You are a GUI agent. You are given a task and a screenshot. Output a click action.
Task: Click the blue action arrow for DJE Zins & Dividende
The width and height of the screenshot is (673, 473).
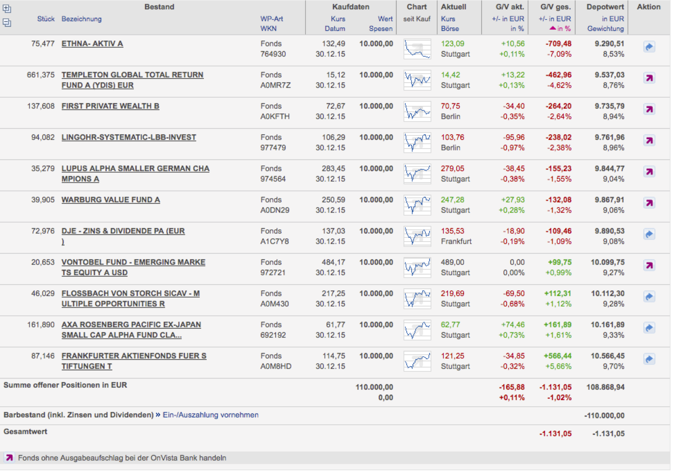649,235
